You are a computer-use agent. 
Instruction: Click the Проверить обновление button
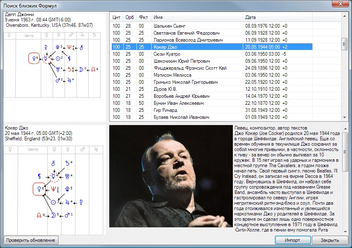point(31,240)
